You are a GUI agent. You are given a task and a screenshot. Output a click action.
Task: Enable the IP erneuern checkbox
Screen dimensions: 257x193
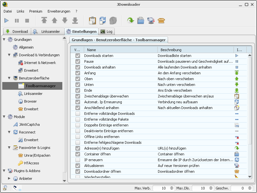coord(78,160)
